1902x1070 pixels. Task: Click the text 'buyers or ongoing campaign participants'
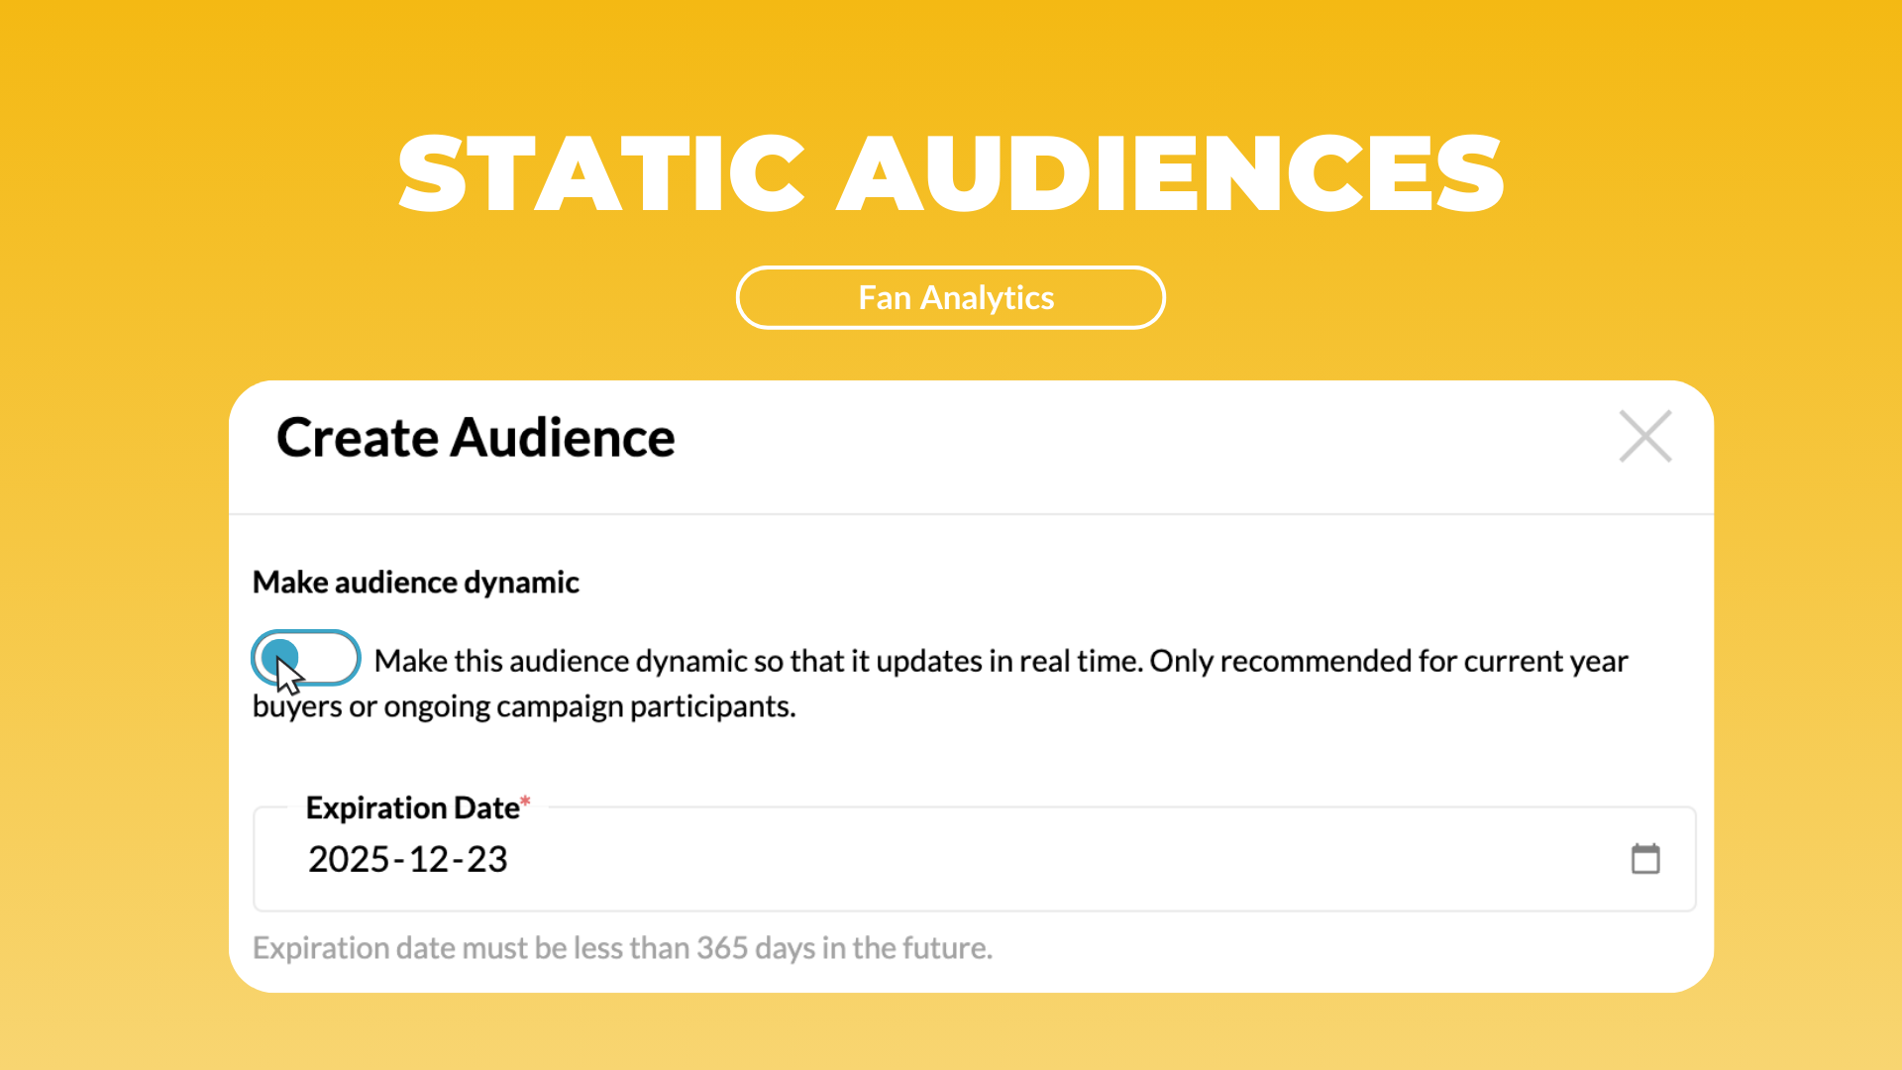click(522, 706)
